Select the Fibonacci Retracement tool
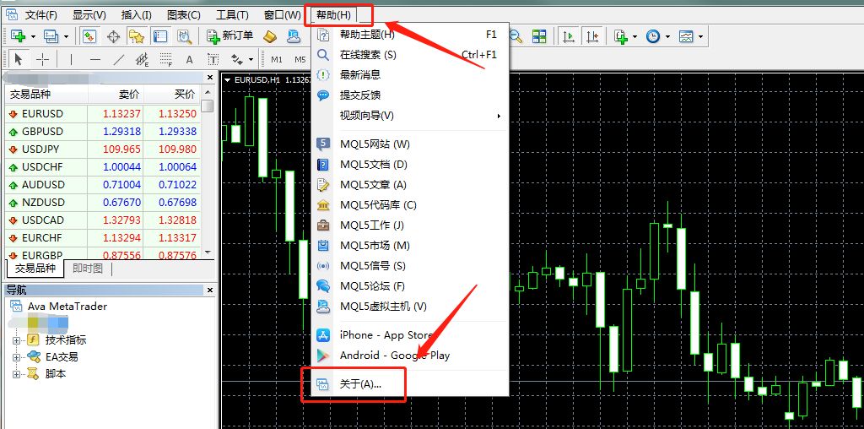This screenshot has width=864, height=429. coord(166,59)
